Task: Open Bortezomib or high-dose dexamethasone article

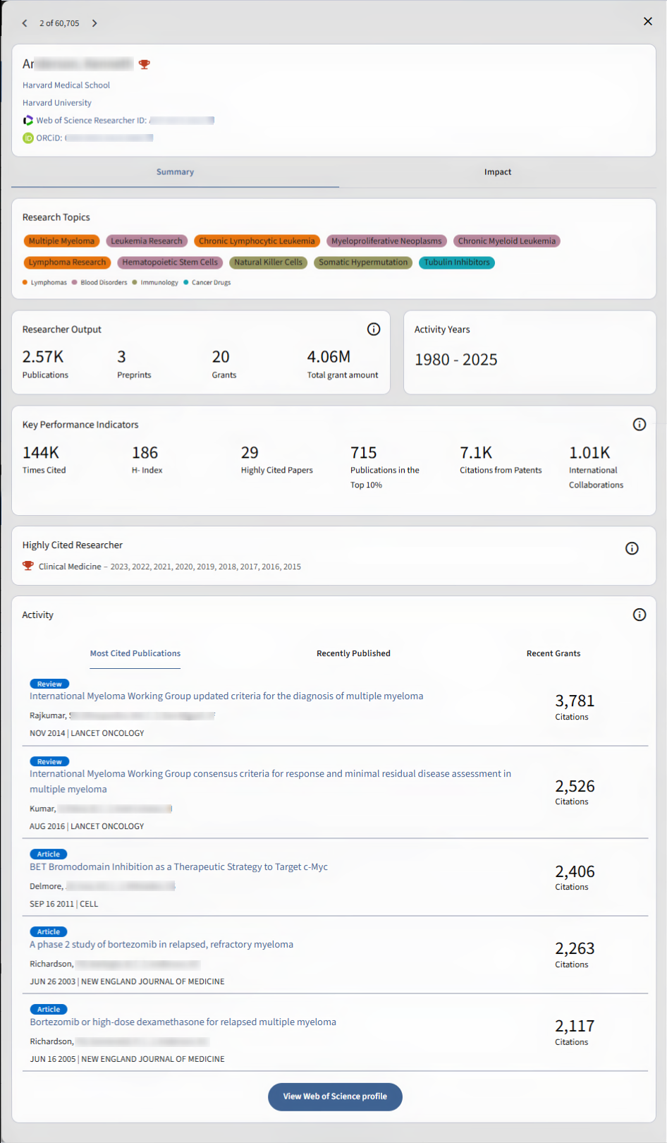Action: click(183, 1022)
